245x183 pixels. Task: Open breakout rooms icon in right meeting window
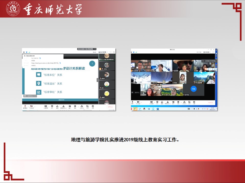(184, 103)
